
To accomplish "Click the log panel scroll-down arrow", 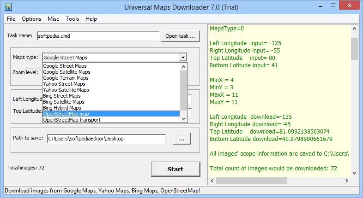I will 354,173.
